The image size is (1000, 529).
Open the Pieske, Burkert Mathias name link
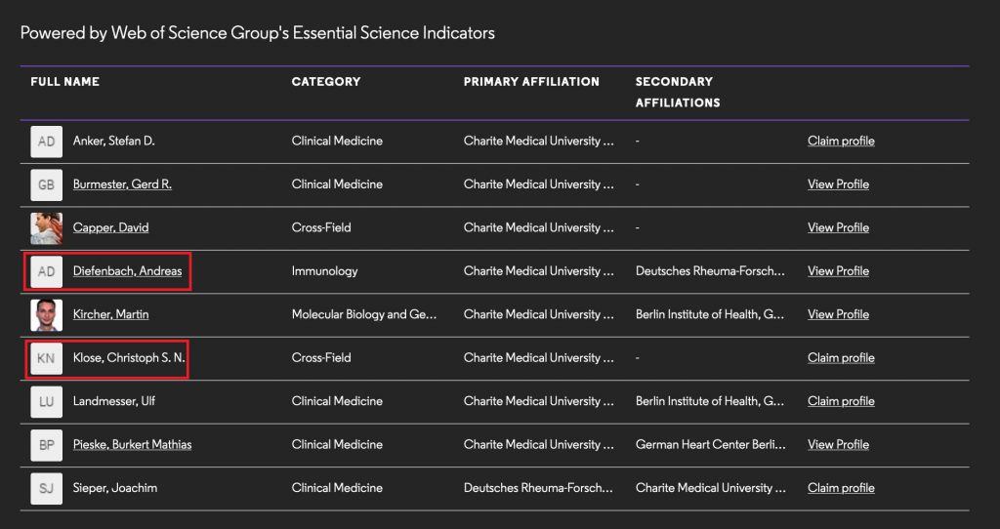pyautogui.click(x=132, y=444)
